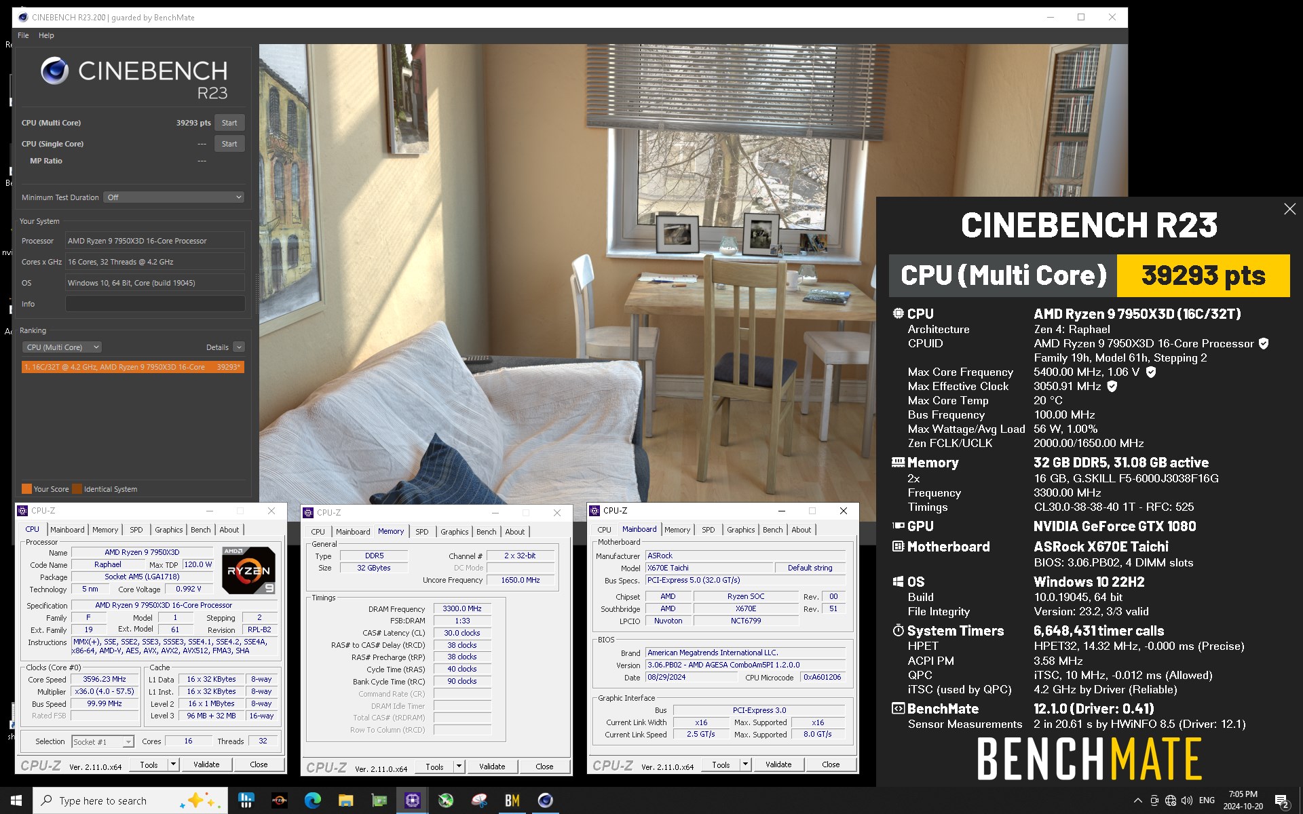Switch to Mainboard tab in left CPU-Z window
Image resolution: width=1303 pixels, height=814 pixels.
pos(67,530)
